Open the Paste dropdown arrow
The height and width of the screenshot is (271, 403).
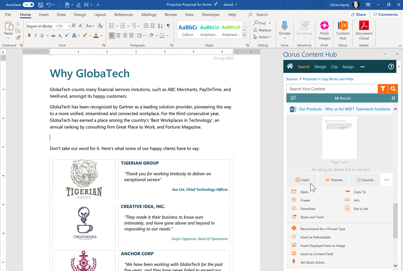[x=9, y=38]
